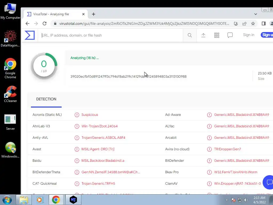Open My Computer desktop icon
Image resolution: width=273 pixels, height=205 pixels.
(x=10, y=11)
